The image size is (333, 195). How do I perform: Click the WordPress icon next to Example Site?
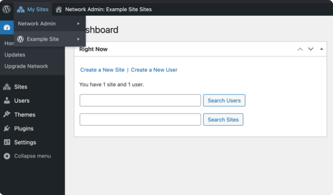coord(21,39)
